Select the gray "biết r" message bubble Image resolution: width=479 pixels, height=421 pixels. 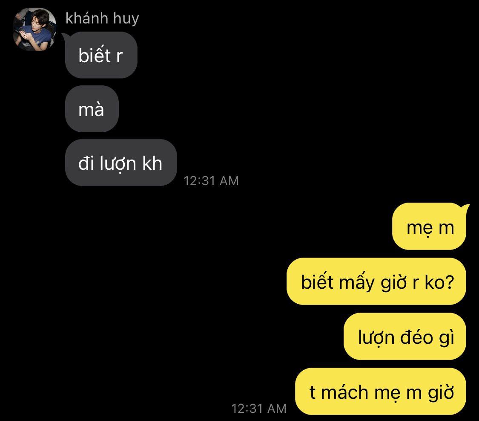coord(101,55)
